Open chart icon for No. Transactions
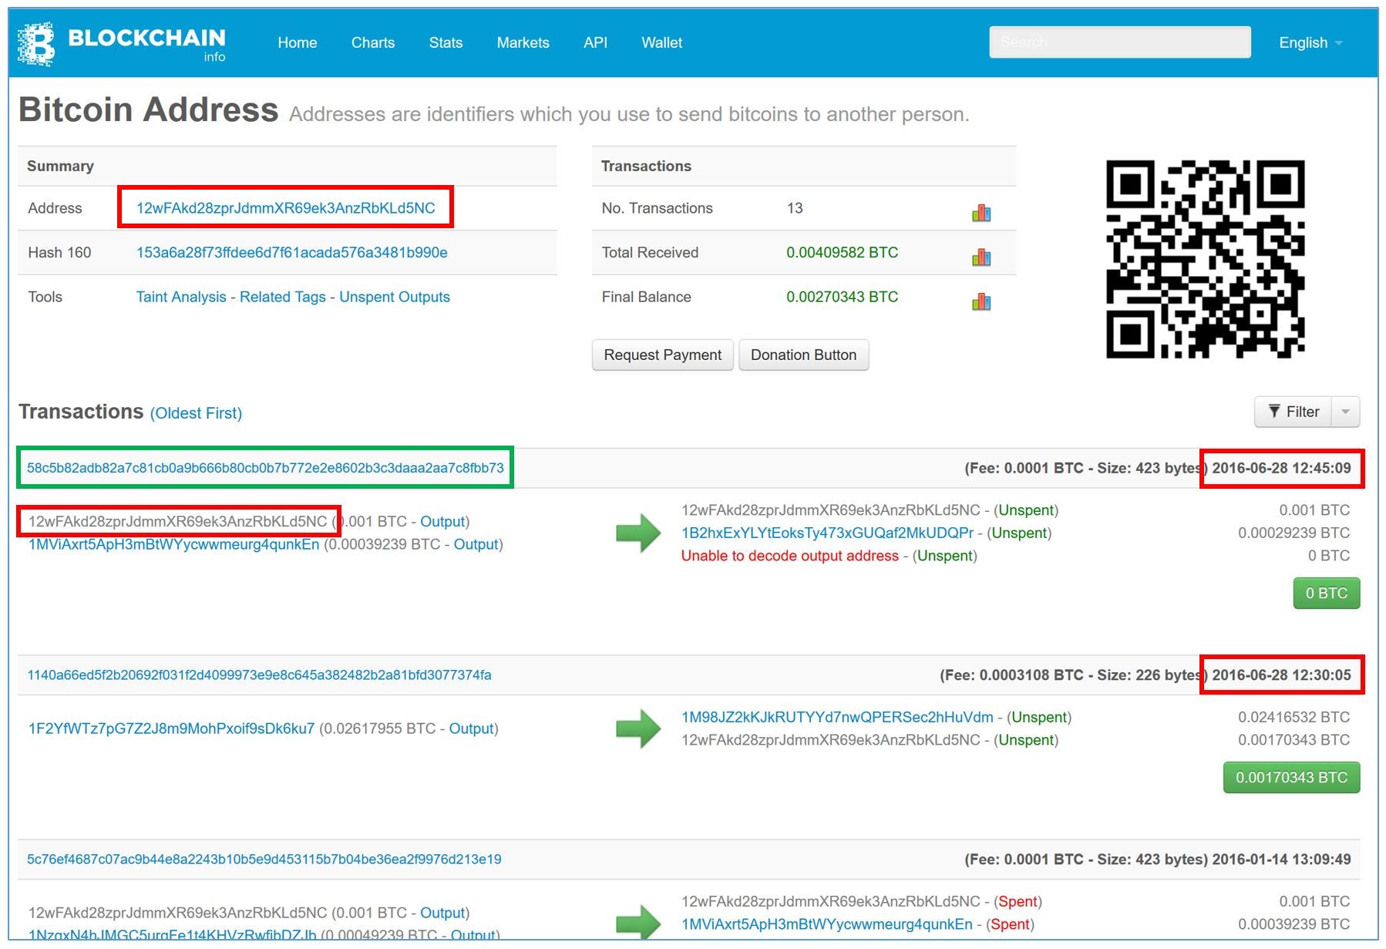Screen dimensions: 1386x949 [981, 213]
